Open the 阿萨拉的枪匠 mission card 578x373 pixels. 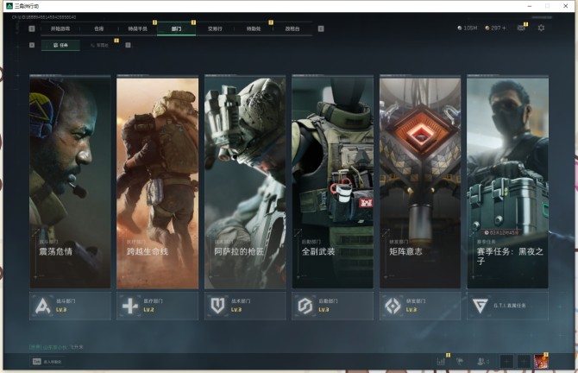[245, 181]
